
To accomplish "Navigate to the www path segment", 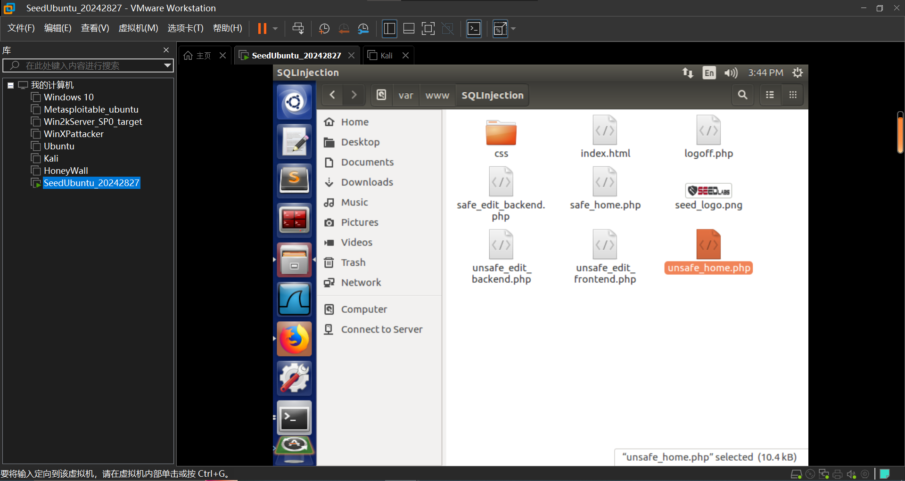I will click(437, 95).
